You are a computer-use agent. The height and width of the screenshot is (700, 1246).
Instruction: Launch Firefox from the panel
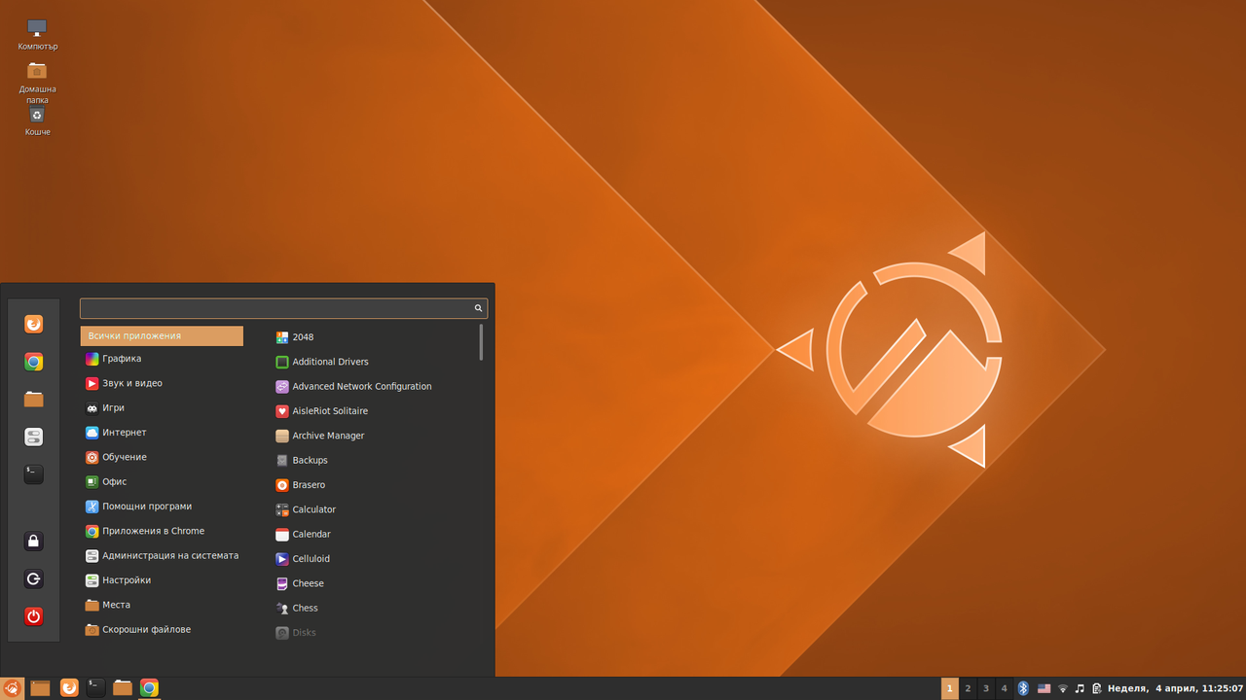(x=69, y=688)
